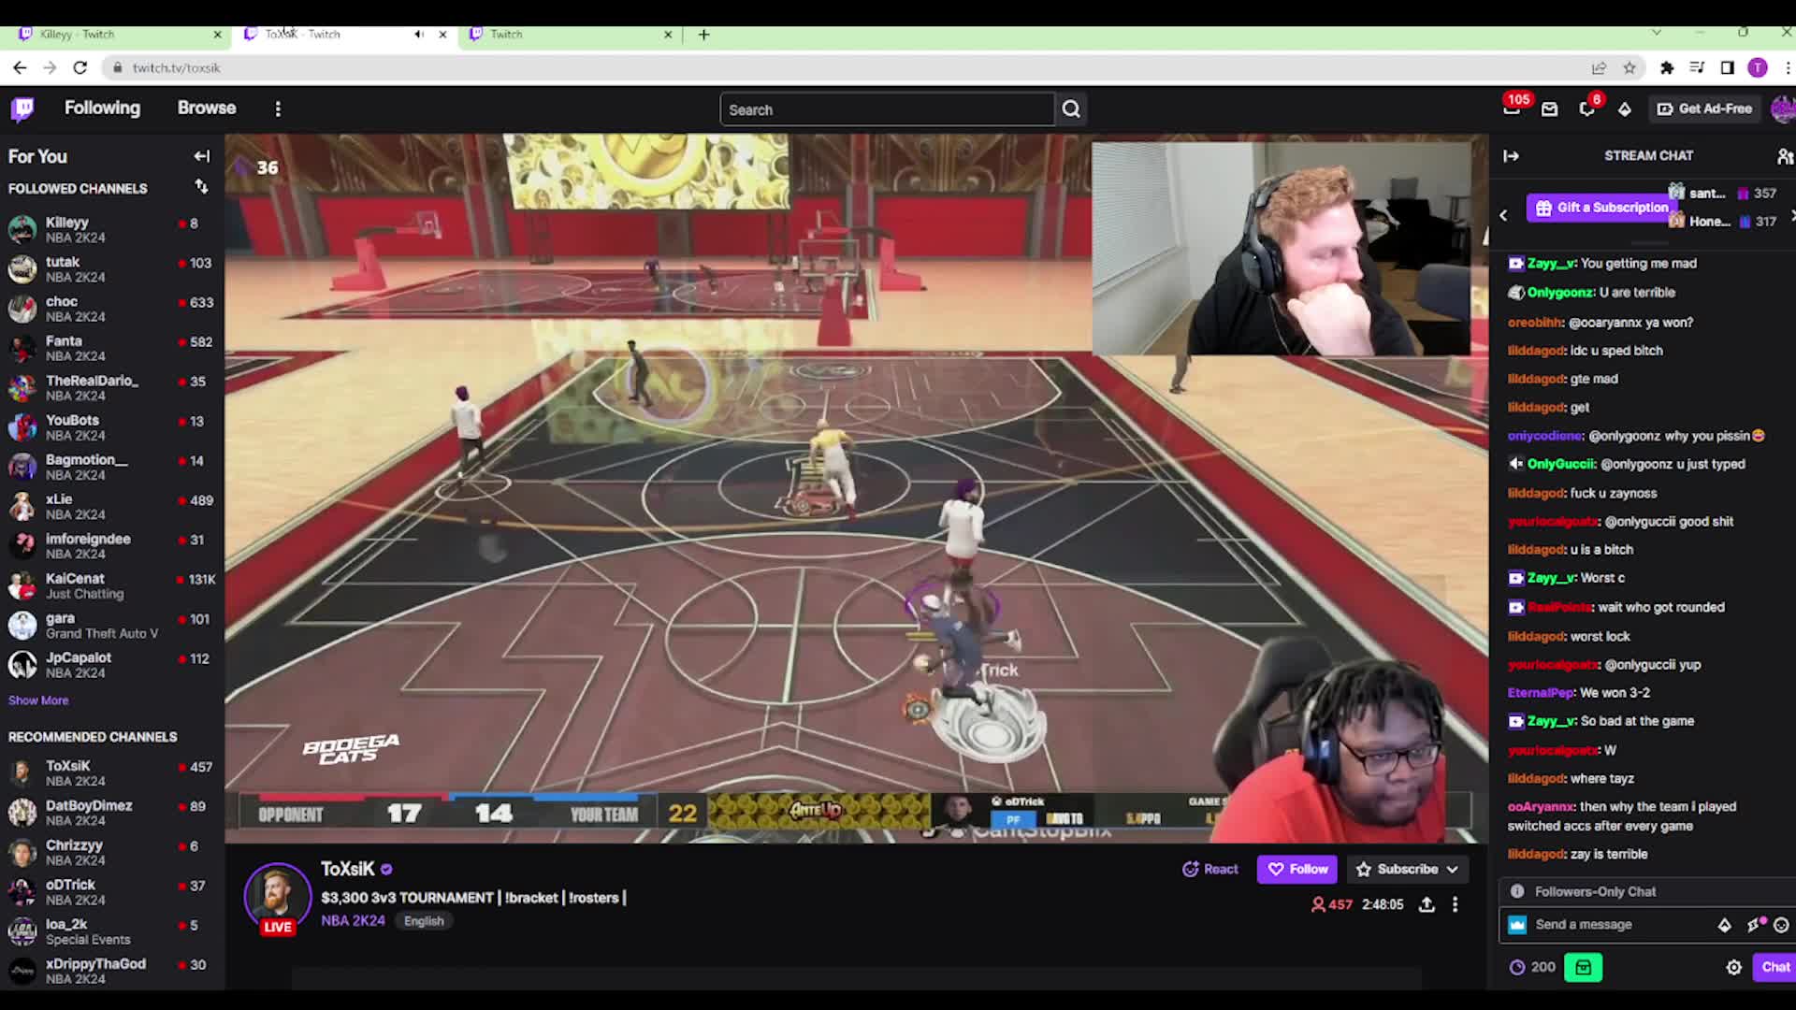Open the three-dot more menu beside Browse
1796x1010 pixels.
[x=278, y=109]
